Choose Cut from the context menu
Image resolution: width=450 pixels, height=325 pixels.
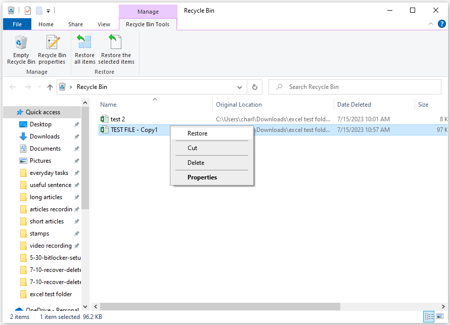[212, 148]
